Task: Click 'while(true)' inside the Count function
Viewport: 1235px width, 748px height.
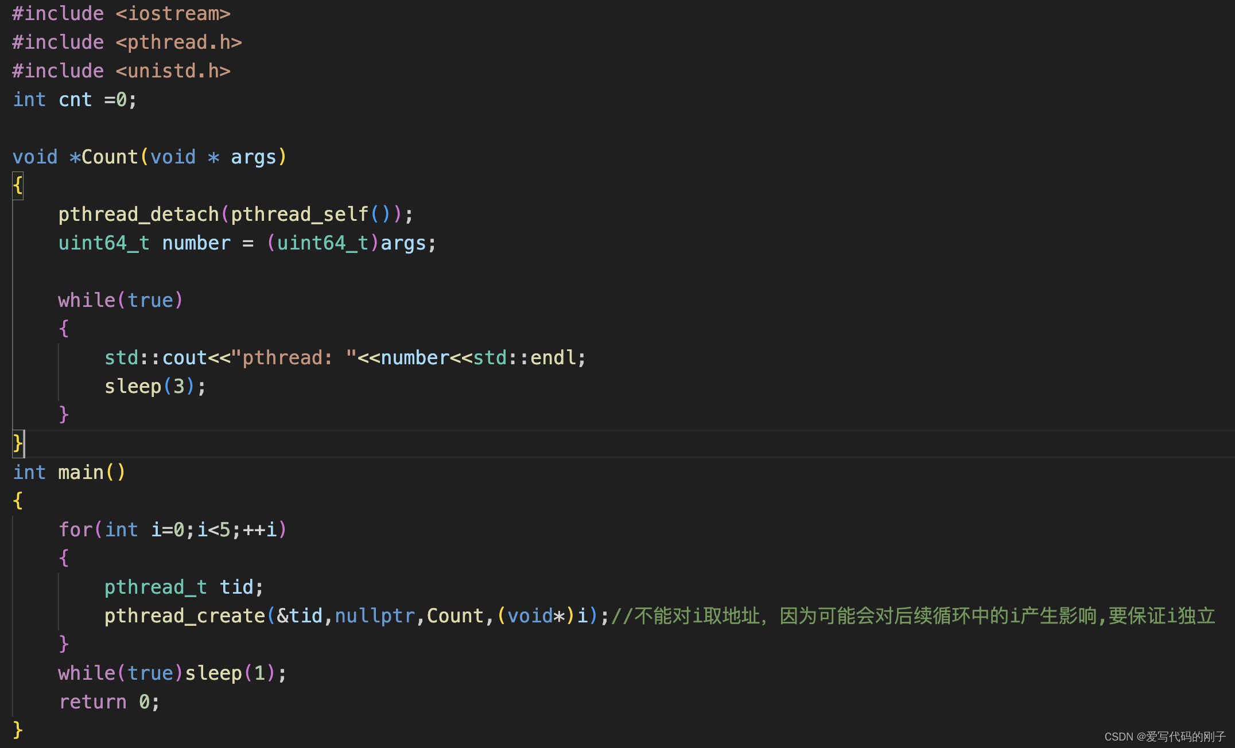Action: pos(121,301)
